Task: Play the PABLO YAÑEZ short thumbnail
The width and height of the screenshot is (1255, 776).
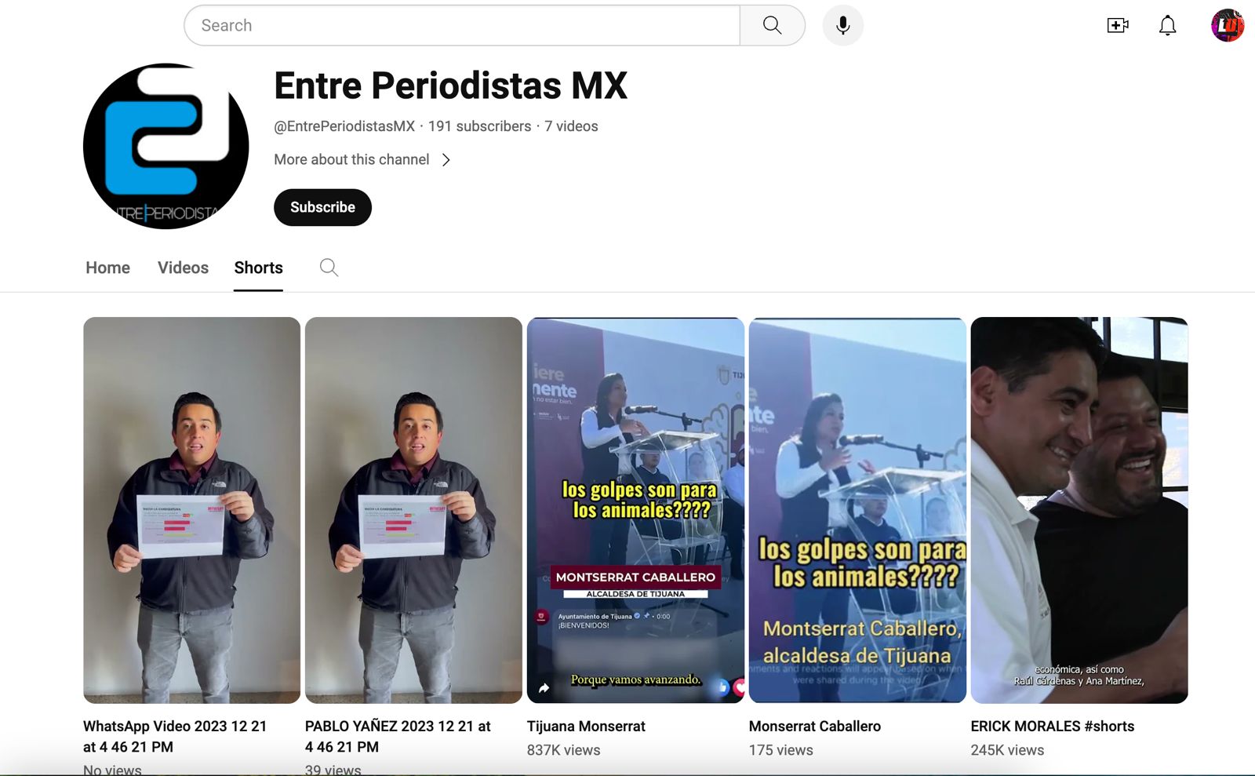Action: click(x=413, y=510)
